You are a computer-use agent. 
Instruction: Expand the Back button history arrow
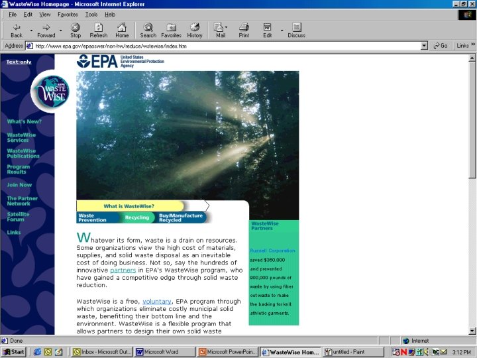click(31, 30)
